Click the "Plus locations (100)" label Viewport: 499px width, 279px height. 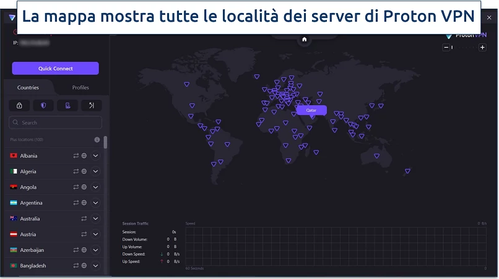tap(27, 140)
